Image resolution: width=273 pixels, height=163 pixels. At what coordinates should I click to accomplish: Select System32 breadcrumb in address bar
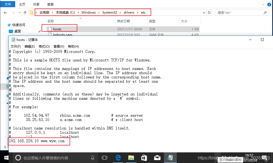[x=110, y=12]
